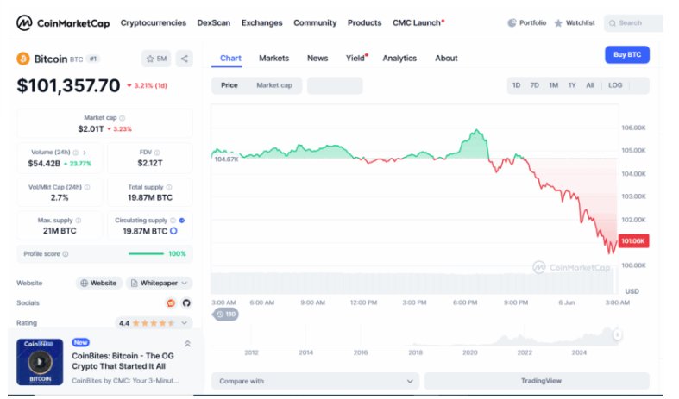Open the Exchanges menu
The height and width of the screenshot is (399, 679).
[262, 23]
